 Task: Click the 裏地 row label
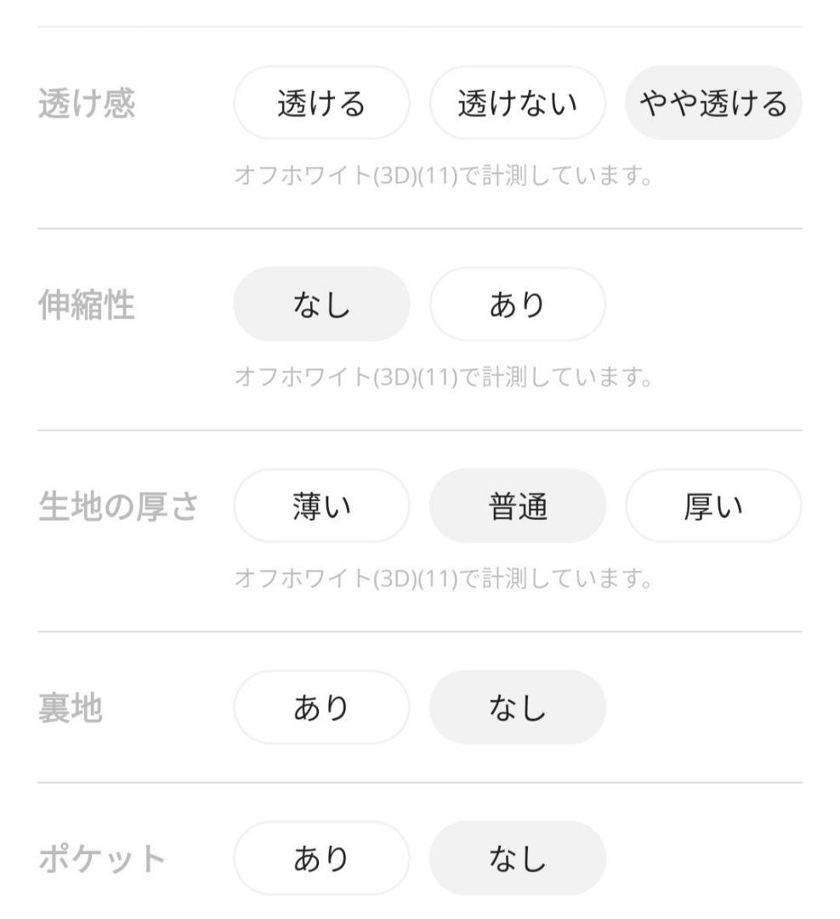pos(71,708)
